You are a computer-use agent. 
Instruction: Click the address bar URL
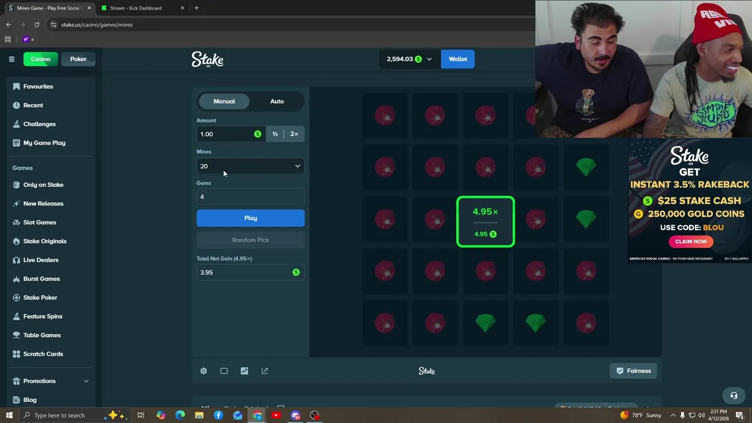pos(97,25)
